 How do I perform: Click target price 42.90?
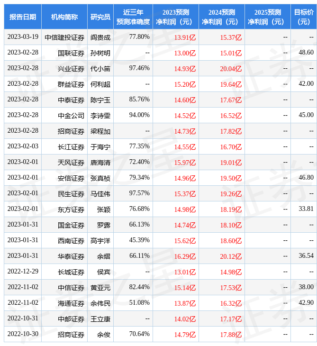coord(306,302)
